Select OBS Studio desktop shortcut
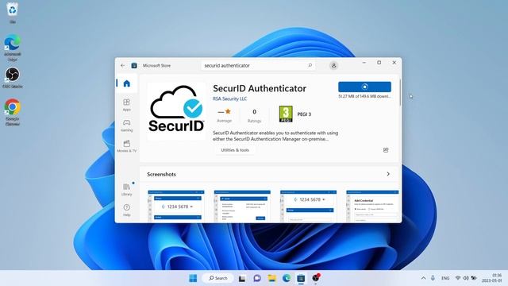Screen dimensions: 508x286 (x=13, y=78)
